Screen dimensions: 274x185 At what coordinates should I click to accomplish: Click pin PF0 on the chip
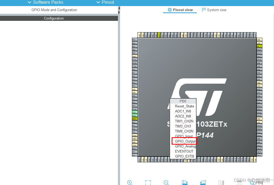[x=135, y=70]
